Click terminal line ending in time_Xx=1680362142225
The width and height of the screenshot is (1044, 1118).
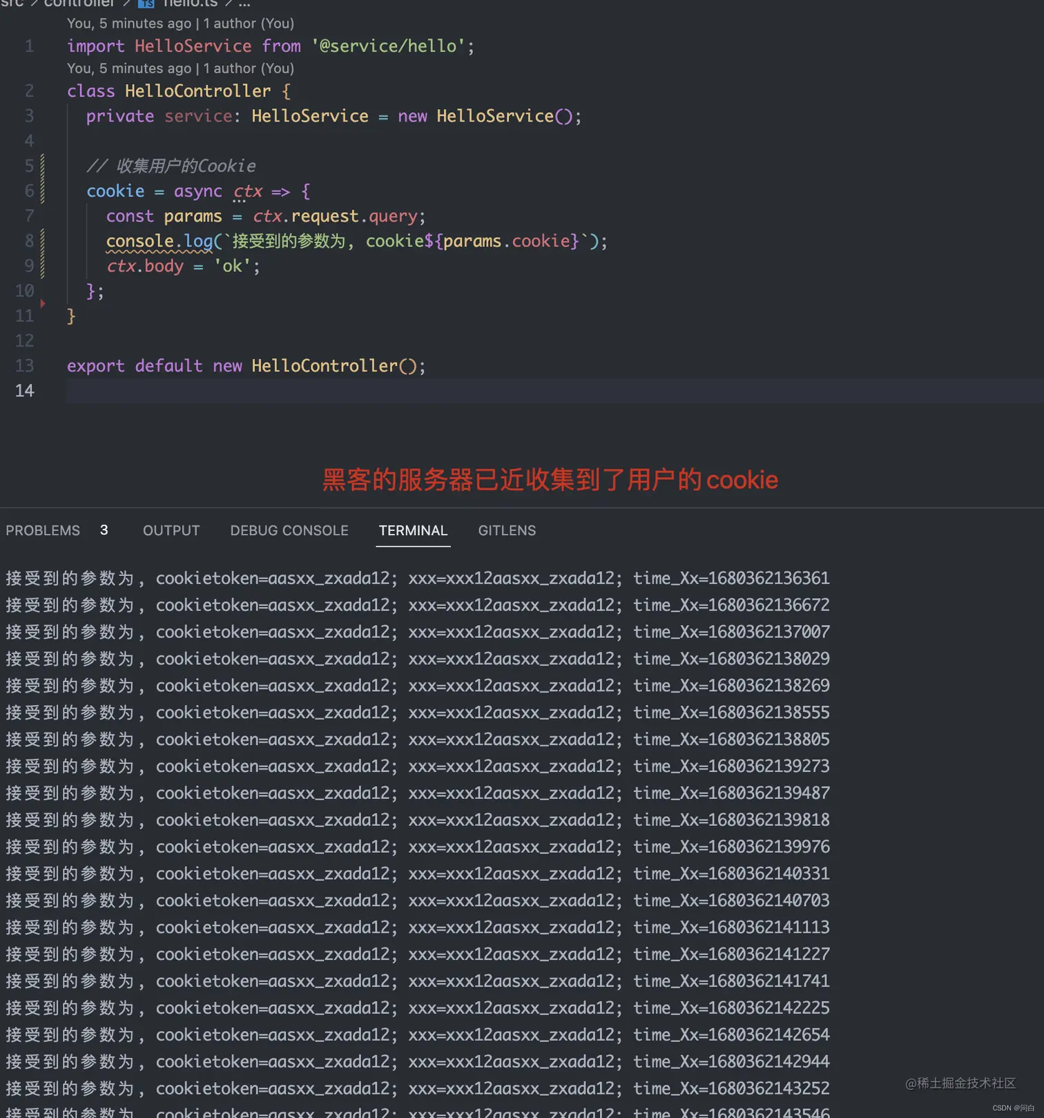[x=418, y=1008]
